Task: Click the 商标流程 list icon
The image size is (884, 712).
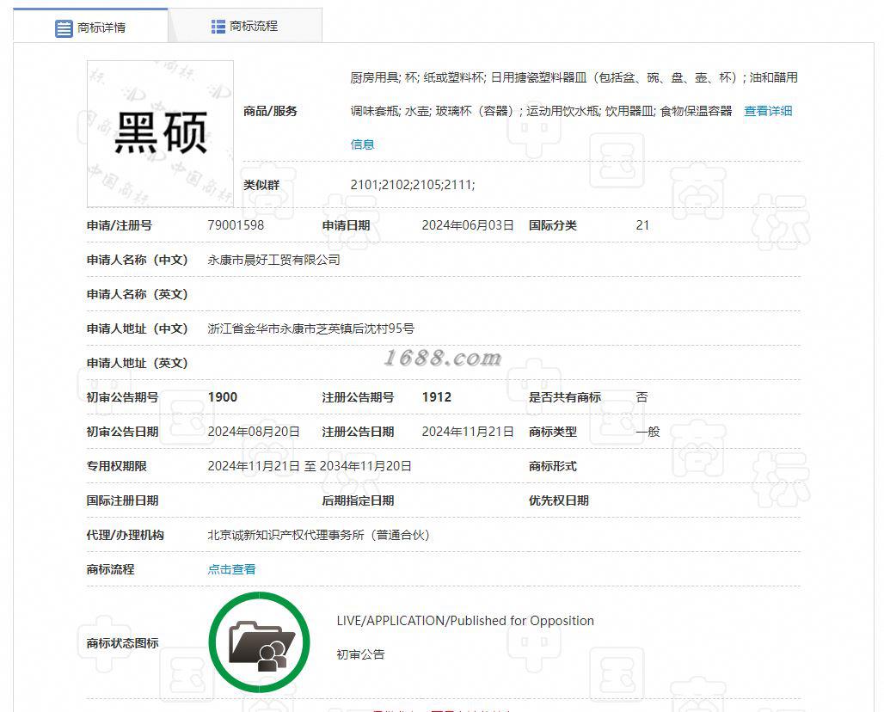Action: [x=218, y=27]
